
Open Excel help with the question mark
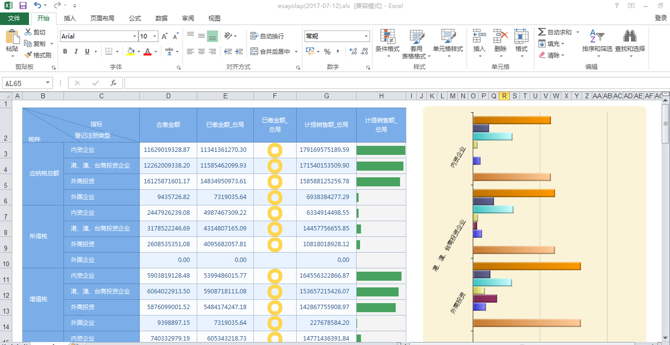coord(617,6)
